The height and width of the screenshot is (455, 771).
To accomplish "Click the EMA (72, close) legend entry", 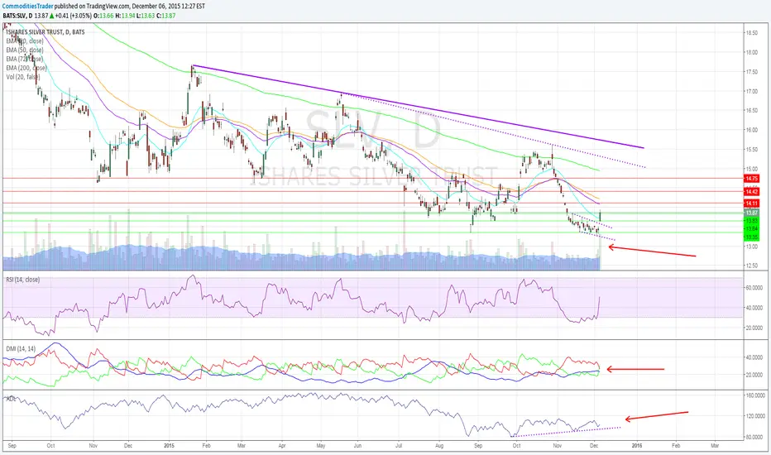I will point(25,59).
